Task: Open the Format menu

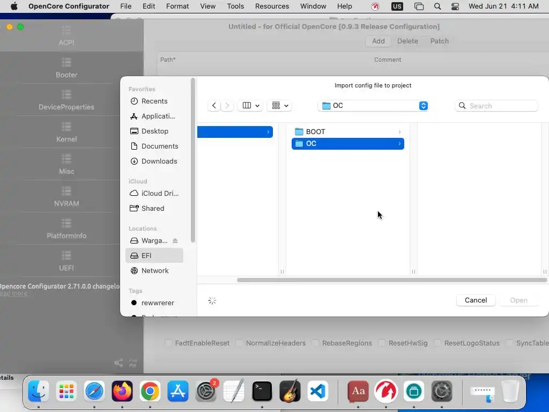Action: (x=177, y=6)
